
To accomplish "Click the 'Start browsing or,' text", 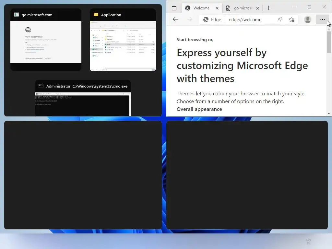I will (195, 40).
